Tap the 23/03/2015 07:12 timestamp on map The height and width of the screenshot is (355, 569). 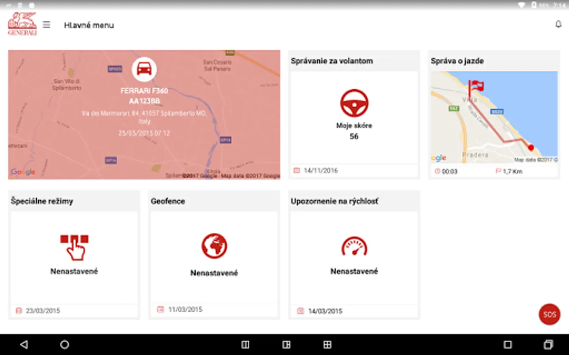click(144, 133)
